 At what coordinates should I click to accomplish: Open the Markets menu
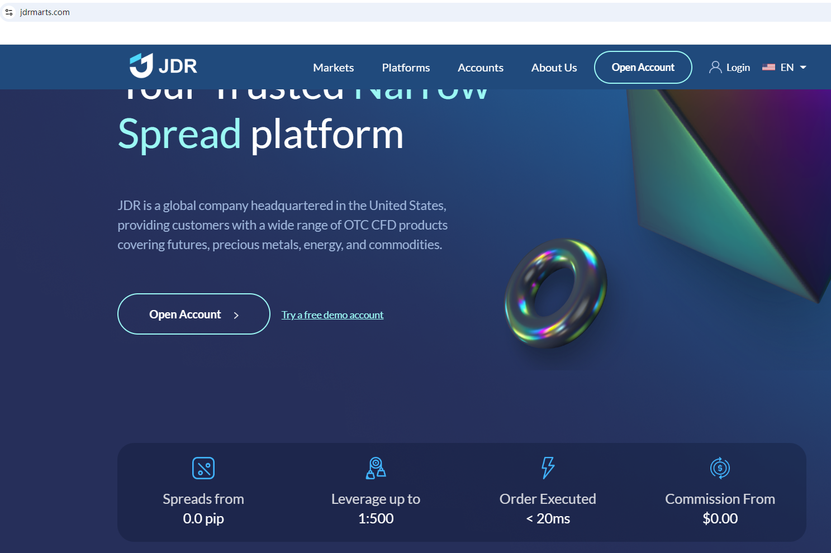pos(334,68)
